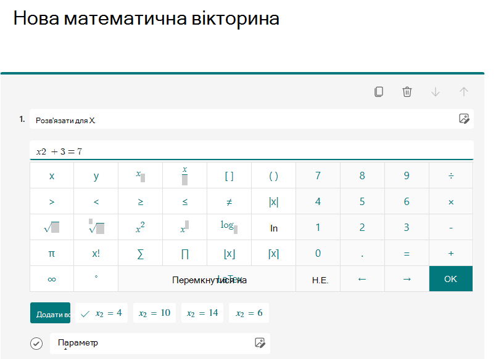
Task: Choose the suggested answer x2 = 6
Action: pos(249,313)
